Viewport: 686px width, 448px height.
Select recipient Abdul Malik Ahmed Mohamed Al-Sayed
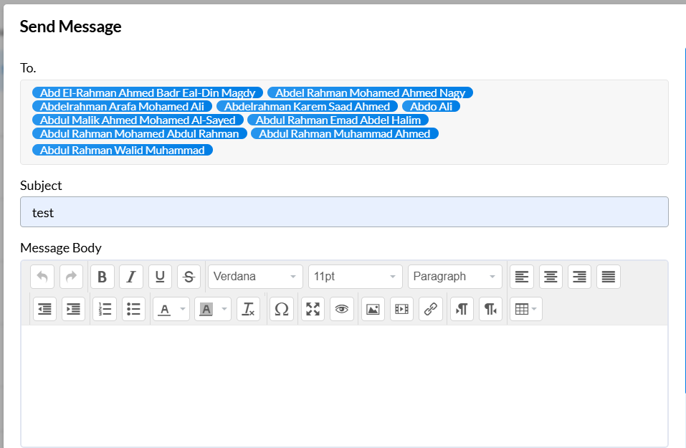(x=138, y=120)
